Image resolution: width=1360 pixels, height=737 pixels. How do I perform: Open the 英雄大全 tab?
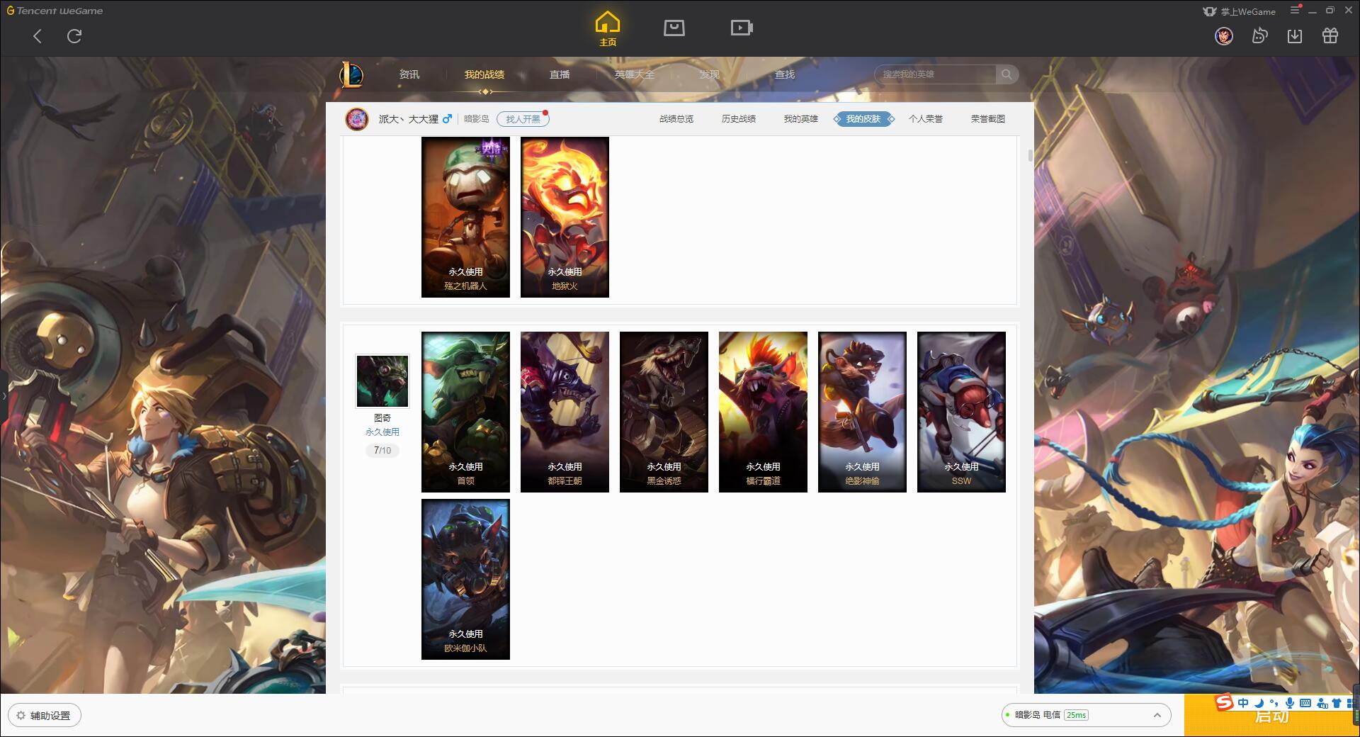[x=635, y=74]
